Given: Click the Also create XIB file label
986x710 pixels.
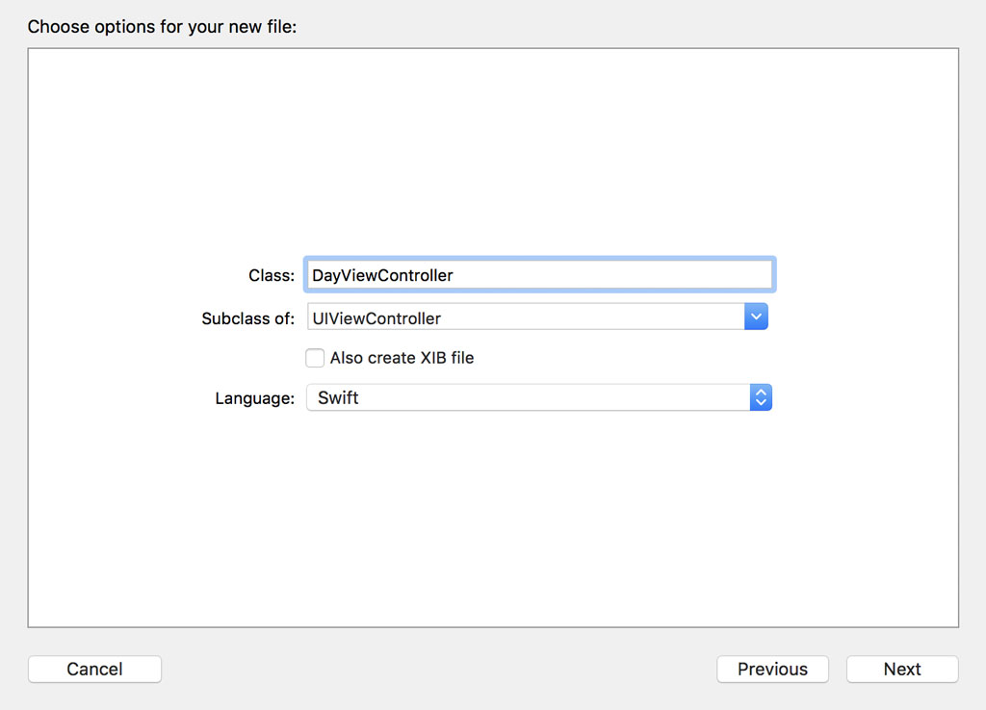Looking at the screenshot, I should [402, 357].
